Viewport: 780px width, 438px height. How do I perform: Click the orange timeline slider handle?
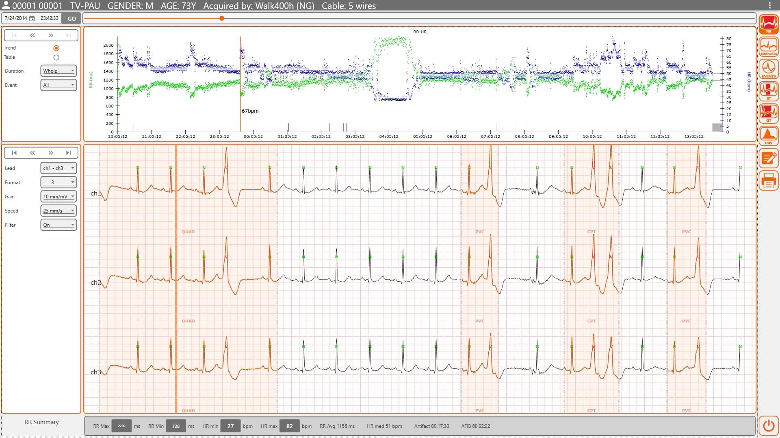click(x=222, y=18)
